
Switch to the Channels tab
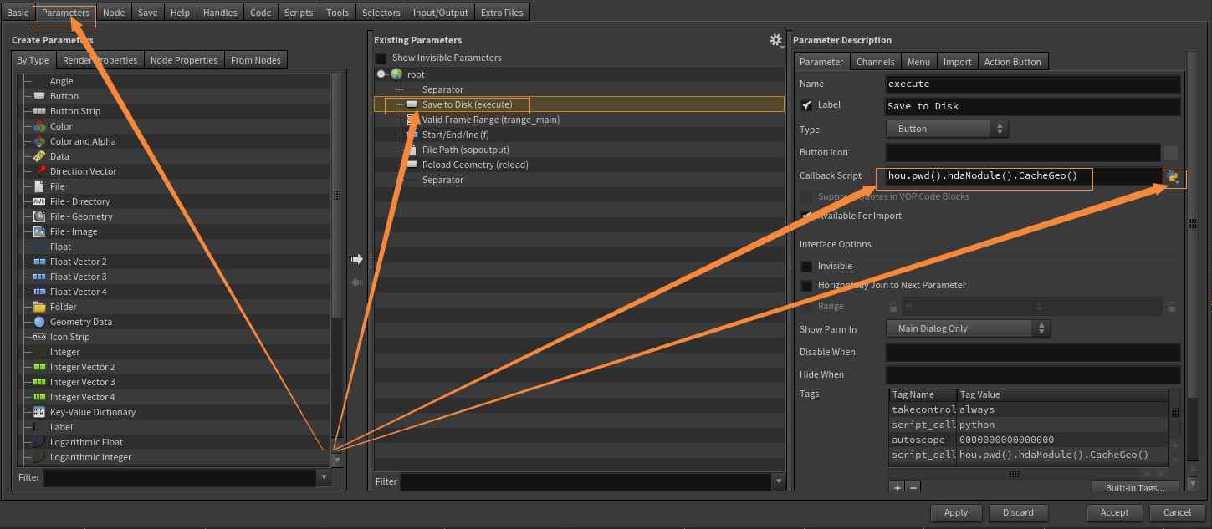pyautogui.click(x=876, y=62)
